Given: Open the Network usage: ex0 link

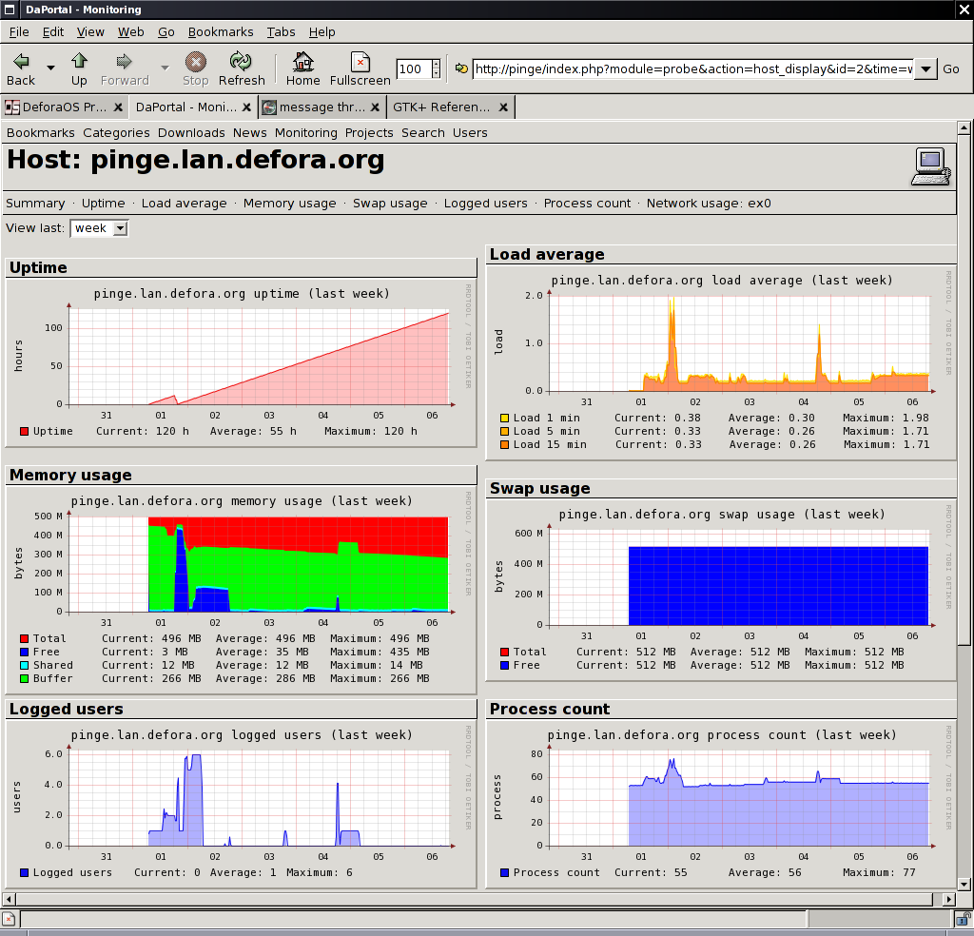Looking at the screenshot, I should [x=708, y=203].
